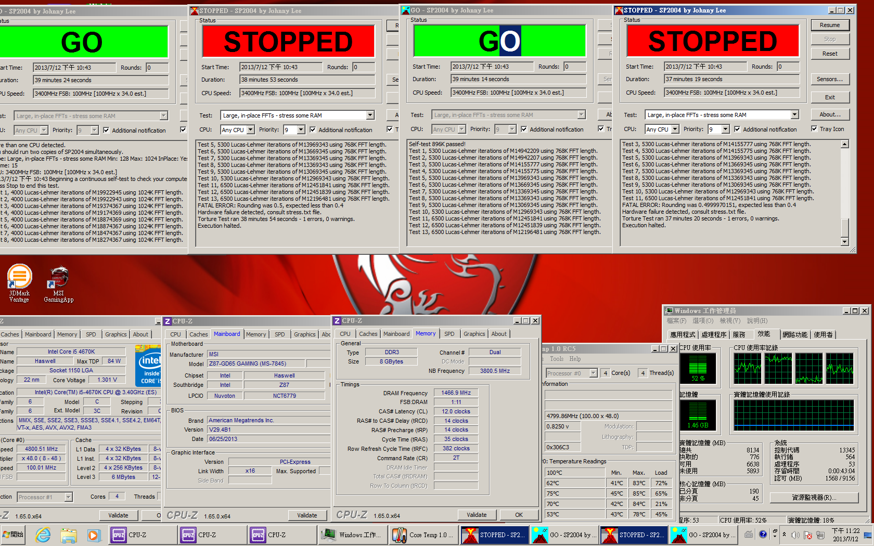The width and height of the screenshot is (874, 546).
Task: Click the Z title icon of CPU-Z Mainboard window
Action: 168,321
